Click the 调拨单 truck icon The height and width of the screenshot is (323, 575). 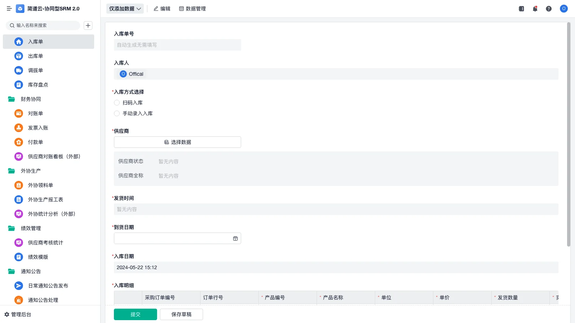pos(19,70)
